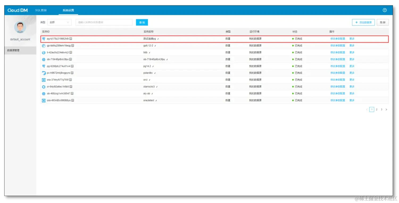This screenshot has height=203, width=399.
Task: Open the help question-mark icon
Action: [384, 10]
